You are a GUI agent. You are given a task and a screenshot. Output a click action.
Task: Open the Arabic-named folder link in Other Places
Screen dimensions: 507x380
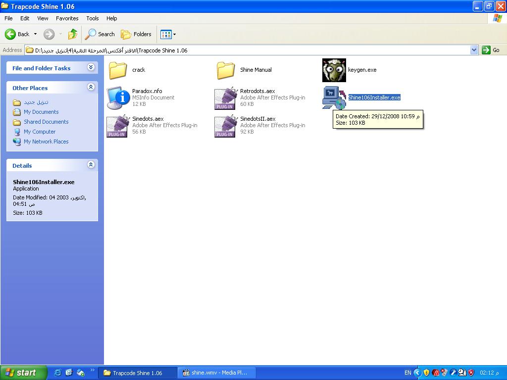(x=36, y=102)
